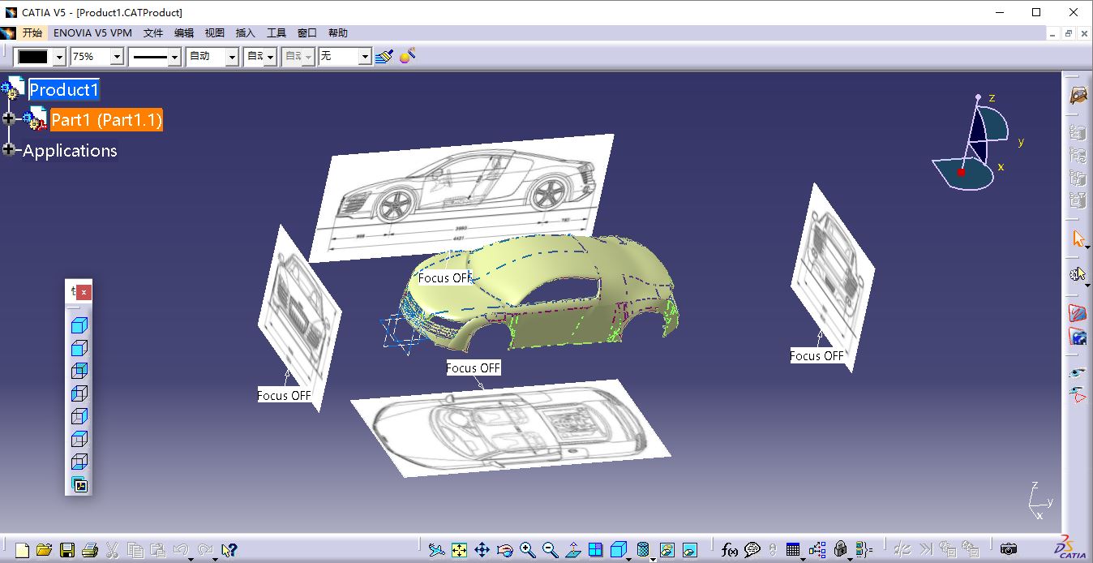
Task: Open the 75% transparency dropdown
Action: (x=117, y=57)
